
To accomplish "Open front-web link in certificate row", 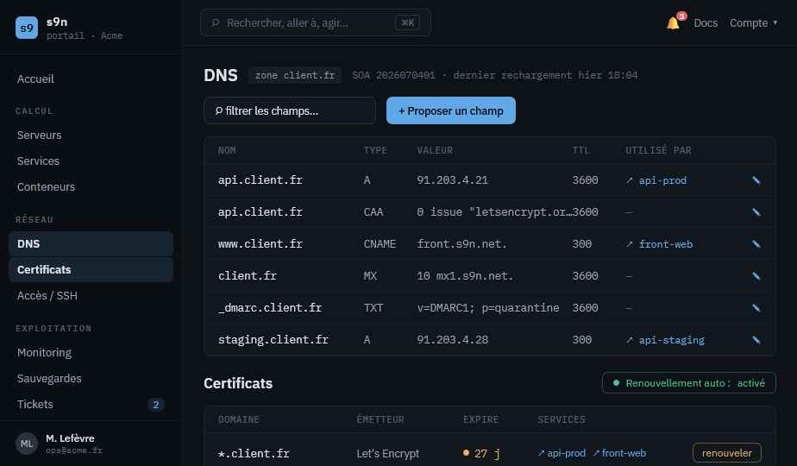I will [619, 453].
